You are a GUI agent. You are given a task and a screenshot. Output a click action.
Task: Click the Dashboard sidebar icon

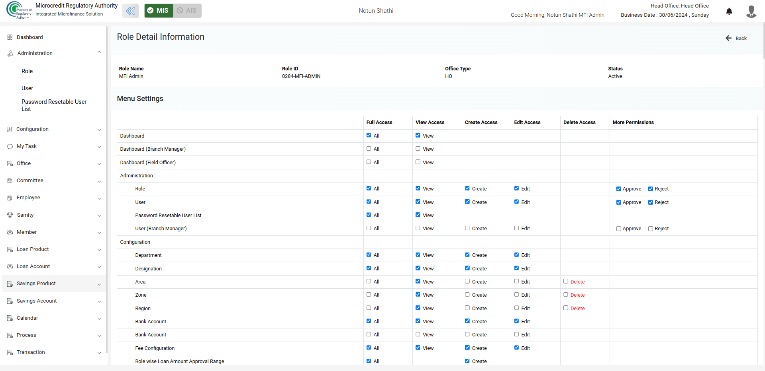pos(10,37)
